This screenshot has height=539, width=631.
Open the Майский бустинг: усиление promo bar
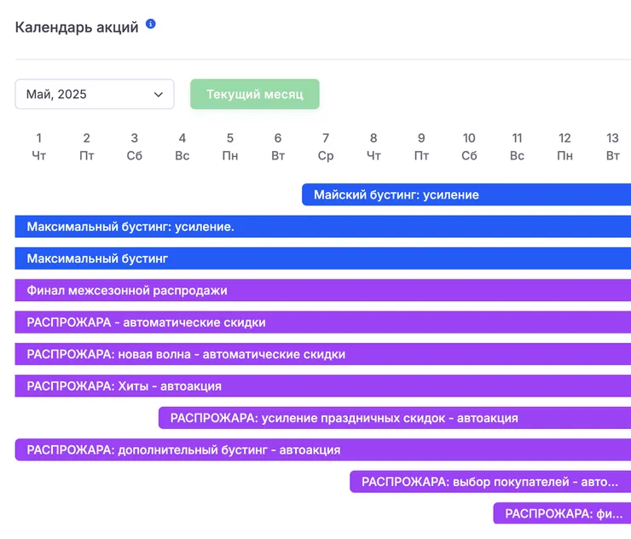pos(466,194)
